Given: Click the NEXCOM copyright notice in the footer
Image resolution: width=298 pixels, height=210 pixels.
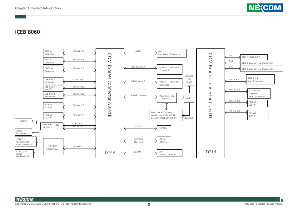Looking at the screenshot, I should click(x=53, y=204).
